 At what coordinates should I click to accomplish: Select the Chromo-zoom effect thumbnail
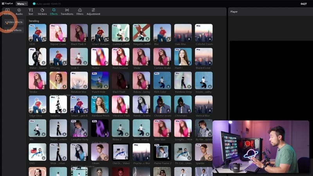point(162,104)
